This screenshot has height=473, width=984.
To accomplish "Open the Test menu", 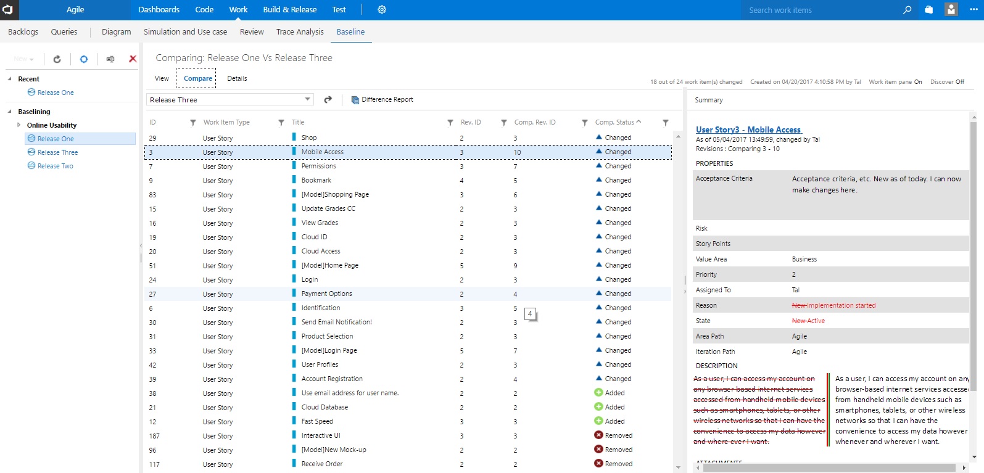I will click(x=339, y=10).
